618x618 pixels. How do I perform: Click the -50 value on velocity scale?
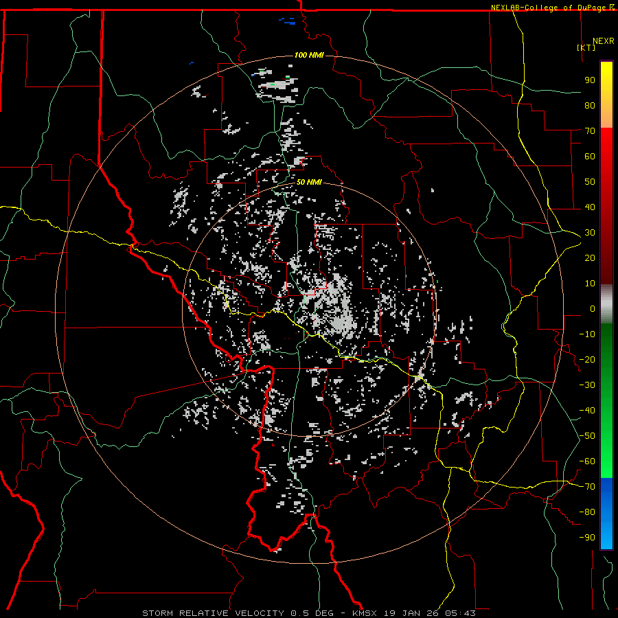(587, 436)
